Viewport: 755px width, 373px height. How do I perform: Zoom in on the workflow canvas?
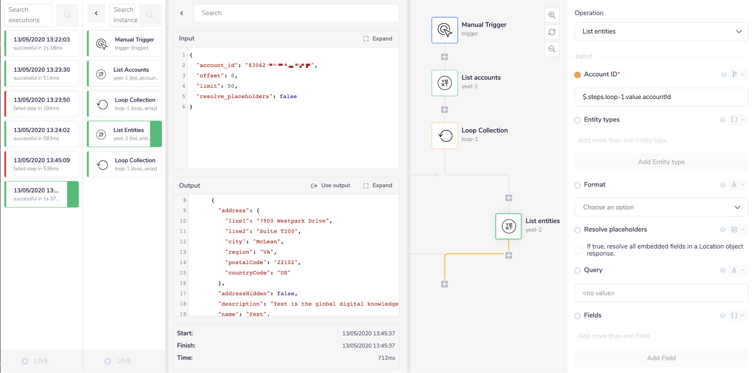(552, 15)
